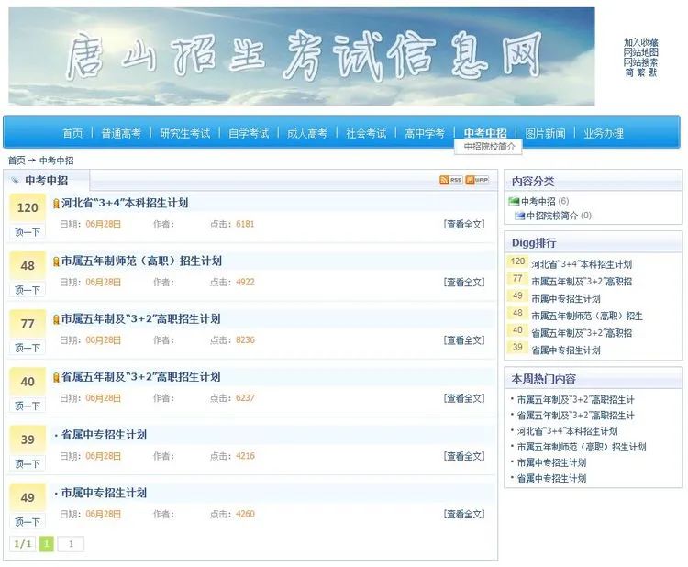Screen dimensions: 688x567
Task: Go to the 图片新闻 navigation tab
Action: [x=545, y=133]
